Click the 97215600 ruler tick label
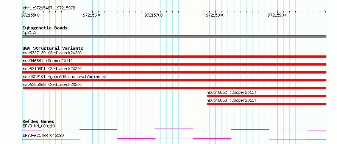Screen dimensions: 337x144 tap(92, 15)
